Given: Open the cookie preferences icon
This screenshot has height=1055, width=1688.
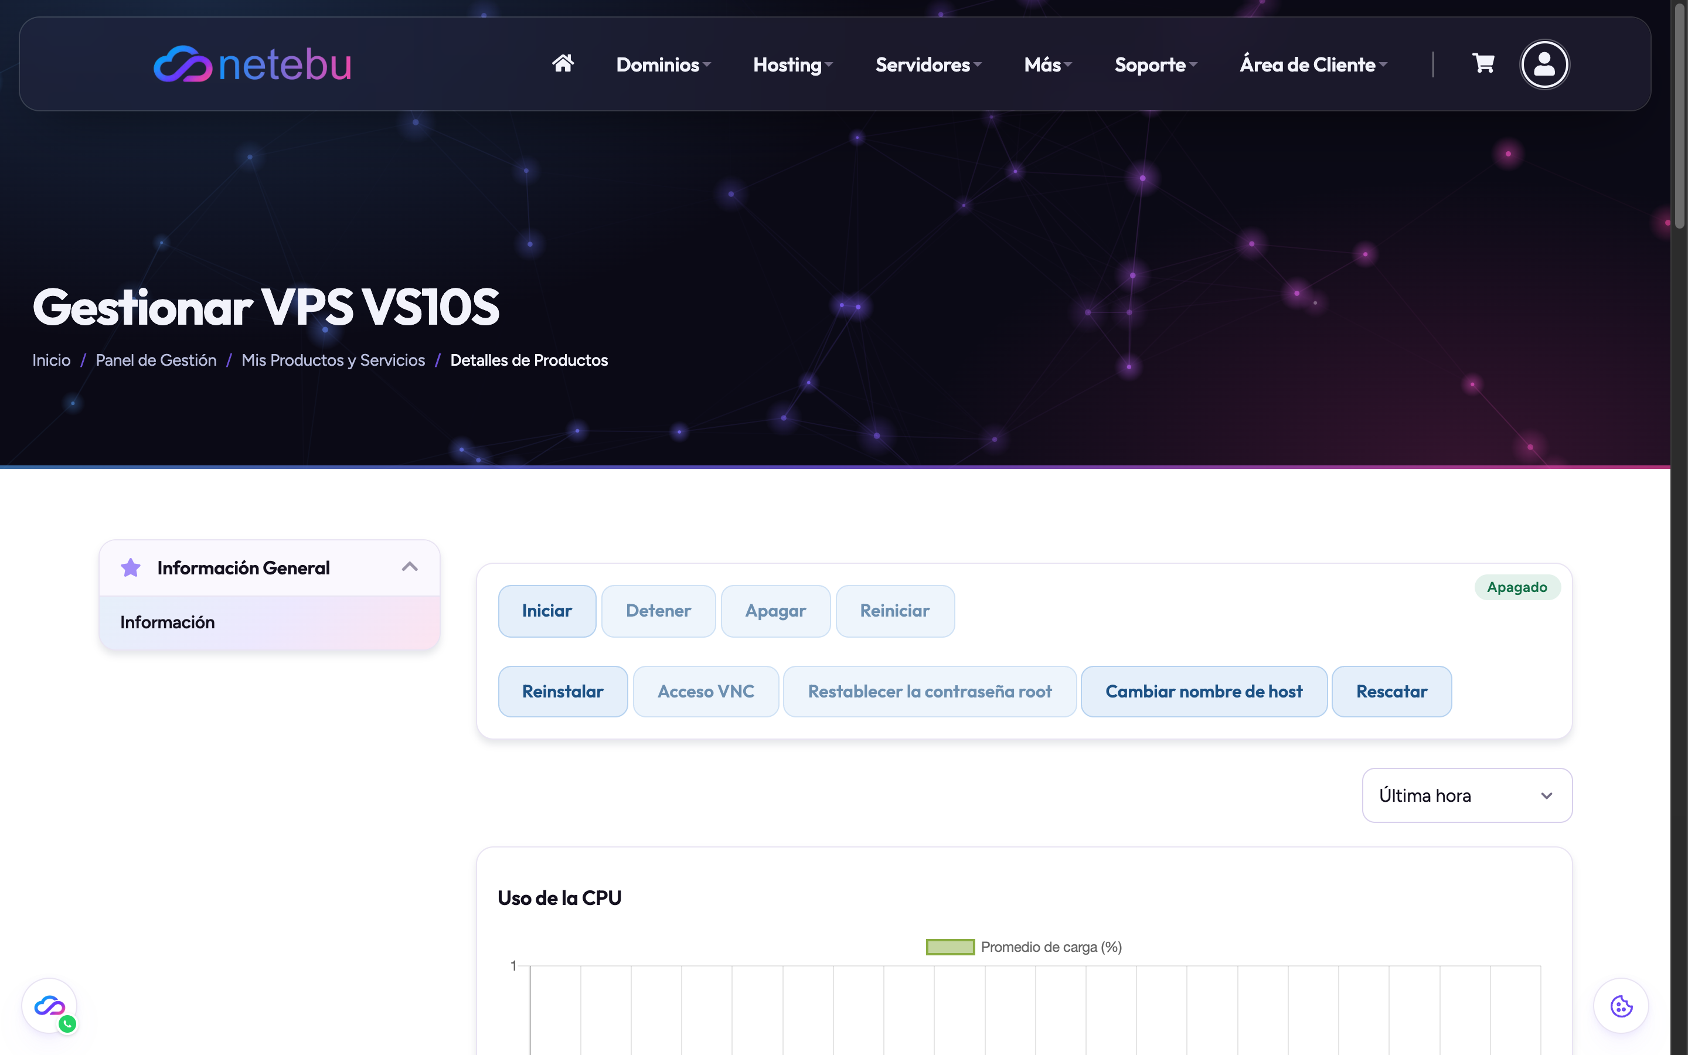Looking at the screenshot, I should tap(1621, 1006).
